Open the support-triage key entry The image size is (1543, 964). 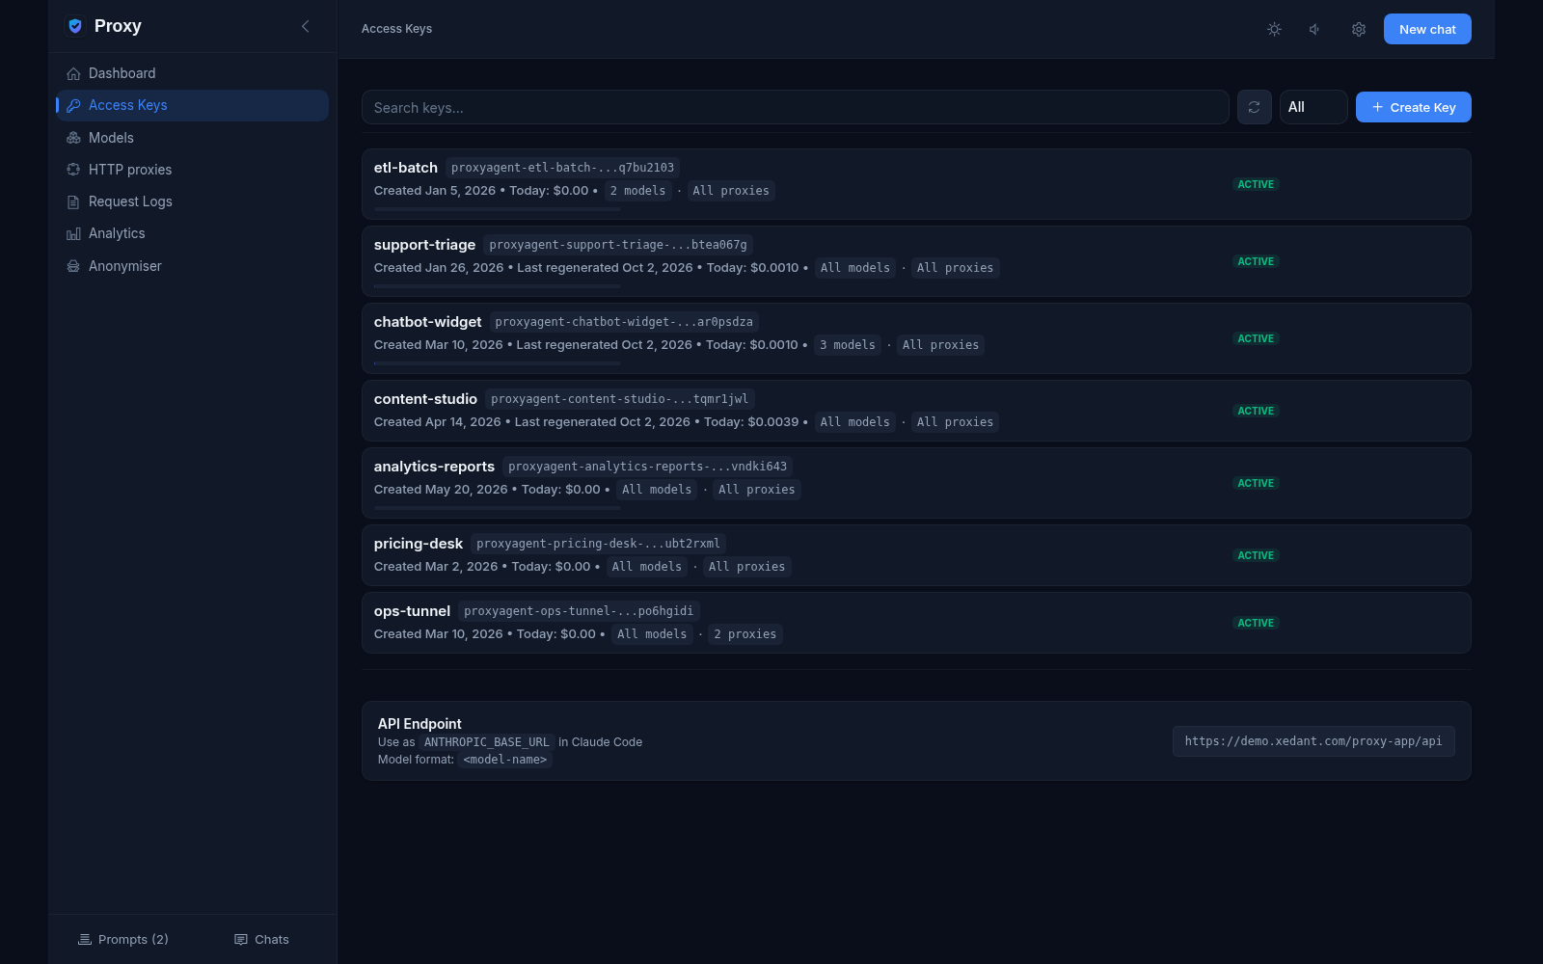tap(916, 261)
